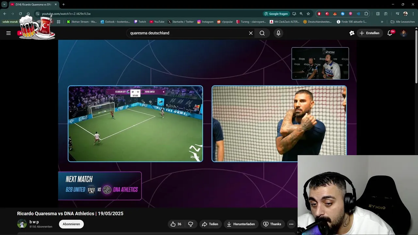
Task: Open the puzzle-piece extensions menu
Action: click(366, 14)
